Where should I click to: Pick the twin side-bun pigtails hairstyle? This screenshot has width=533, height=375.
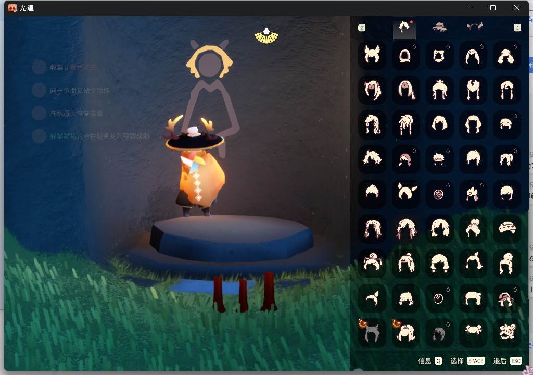pos(473,332)
